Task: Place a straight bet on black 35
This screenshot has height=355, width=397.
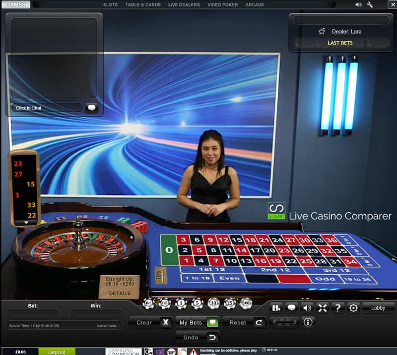Action: 341,251
